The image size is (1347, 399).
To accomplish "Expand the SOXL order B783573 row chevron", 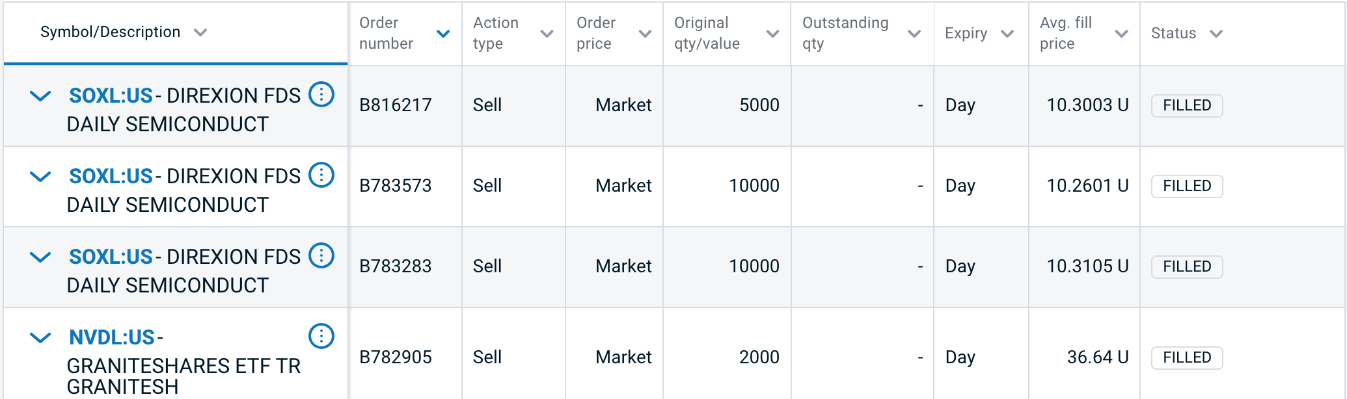I will point(40,177).
